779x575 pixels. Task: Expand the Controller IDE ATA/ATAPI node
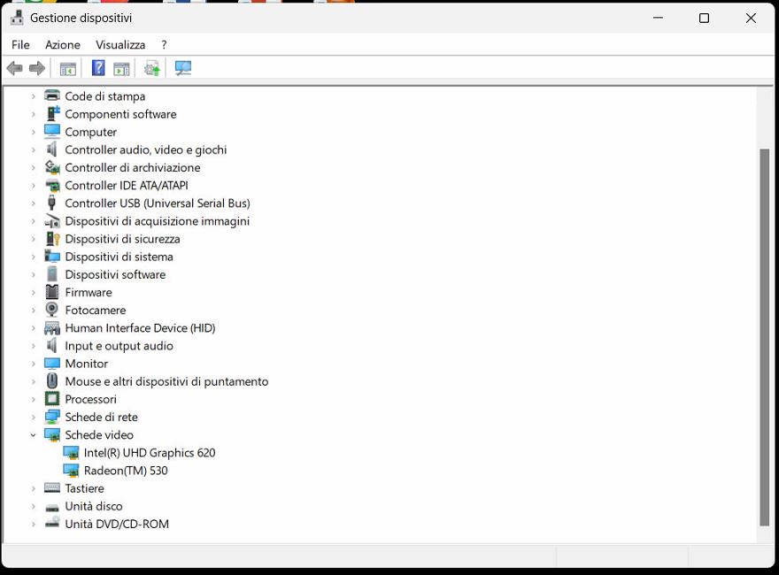point(34,186)
